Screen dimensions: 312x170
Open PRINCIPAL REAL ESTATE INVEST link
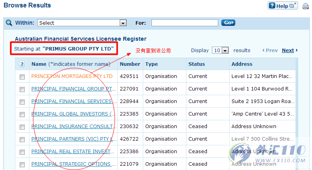[x=73, y=151]
